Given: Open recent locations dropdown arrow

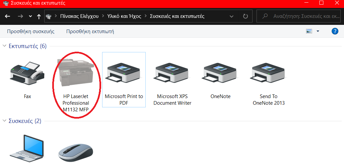Looking at the screenshot, I should point(31,16).
